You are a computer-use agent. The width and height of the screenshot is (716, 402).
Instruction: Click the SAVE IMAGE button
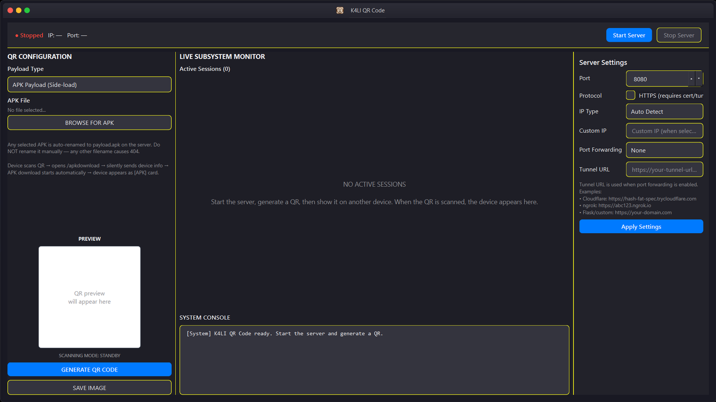[89, 388]
